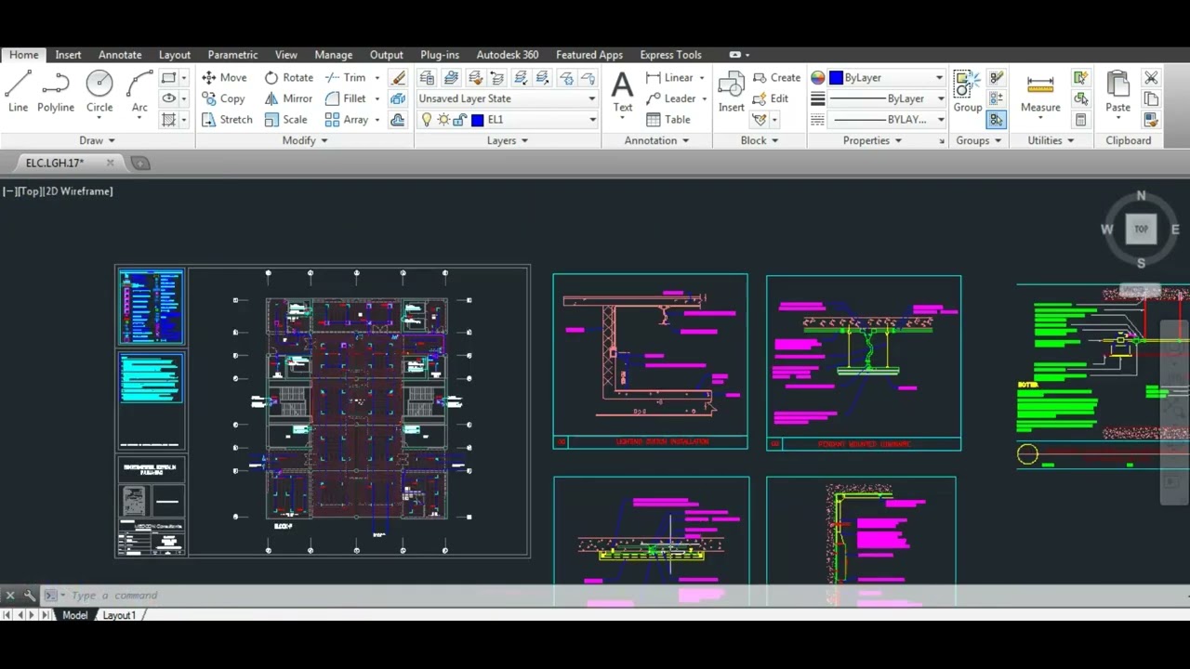Open the ByLayer object color dropdown

coord(886,78)
